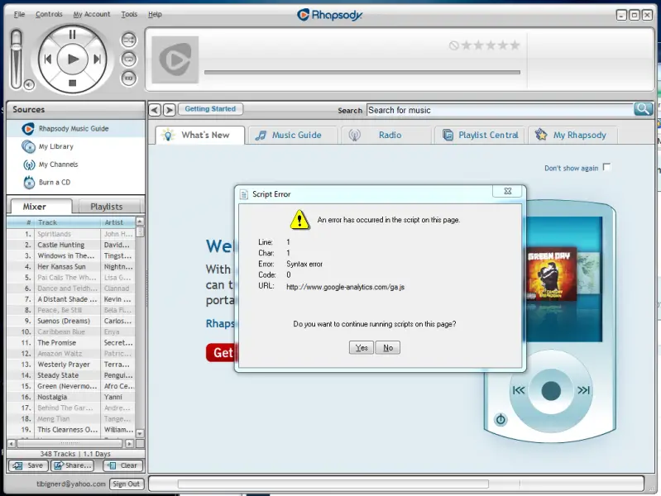661x496 pixels.
Task: Open the Tools menu
Action: click(x=129, y=14)
